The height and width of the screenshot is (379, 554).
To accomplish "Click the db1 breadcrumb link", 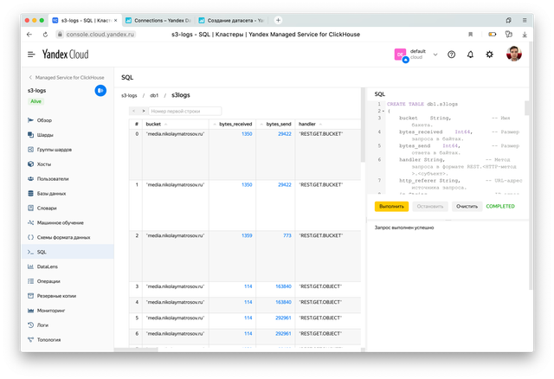I will pyautogui.click(x=154, y=95).
